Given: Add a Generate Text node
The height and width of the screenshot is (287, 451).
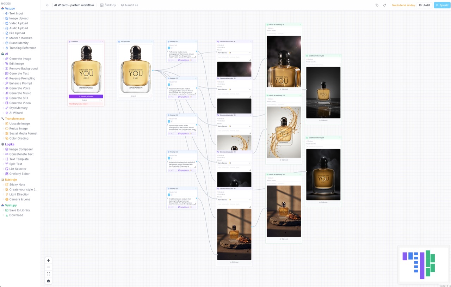Looking at the screenshot, I should 19,74.
